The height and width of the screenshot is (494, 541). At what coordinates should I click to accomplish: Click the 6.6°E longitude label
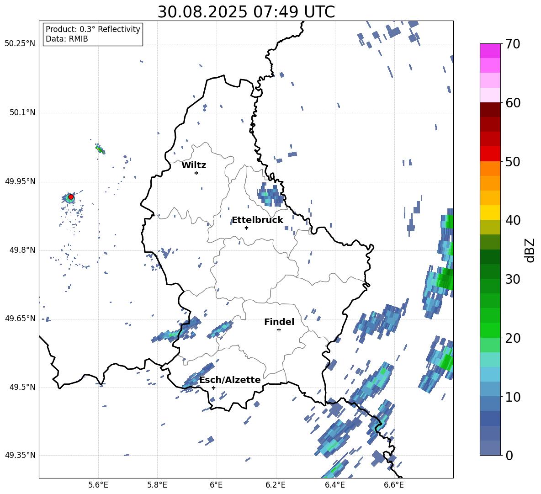(394, 485)
